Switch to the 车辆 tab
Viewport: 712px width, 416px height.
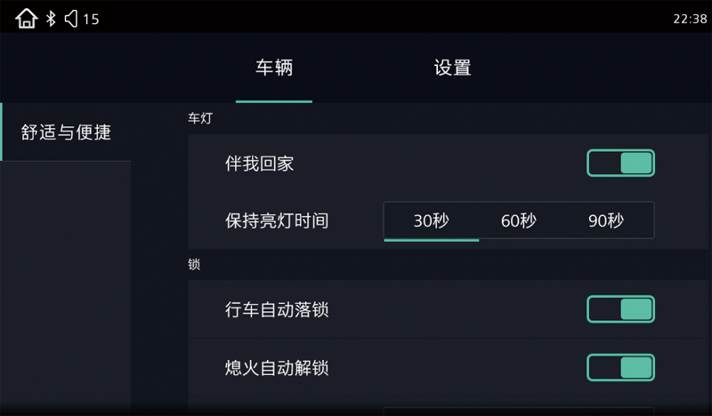coord(274,68)
